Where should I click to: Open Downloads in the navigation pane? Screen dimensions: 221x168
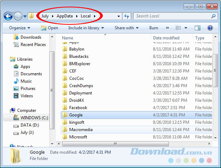click(31, 37)
